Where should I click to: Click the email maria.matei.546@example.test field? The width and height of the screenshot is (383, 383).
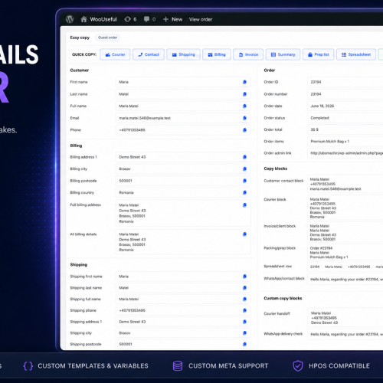click(x=183, y=118)
